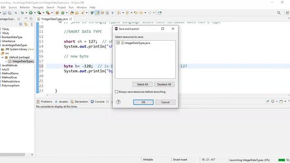290x163 pixels.
Task: Open External Tools dropdown arrow
Action: tap(52, 13)
